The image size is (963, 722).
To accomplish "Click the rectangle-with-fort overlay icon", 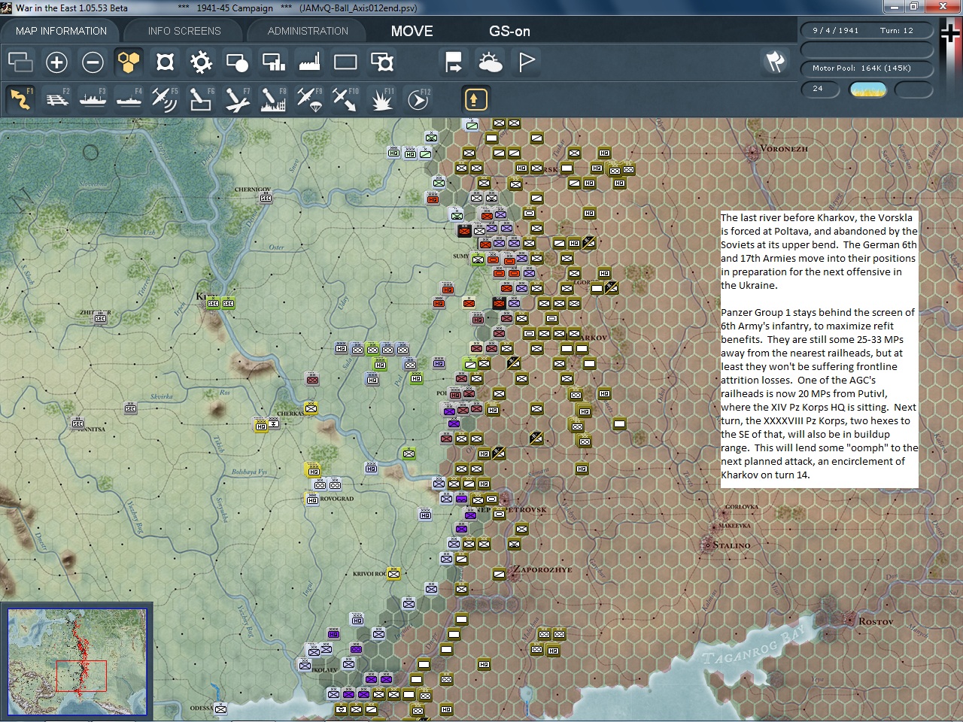I will [381, 62].
